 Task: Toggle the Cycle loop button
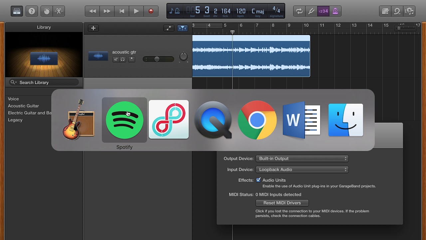click(x=299, y=11)
